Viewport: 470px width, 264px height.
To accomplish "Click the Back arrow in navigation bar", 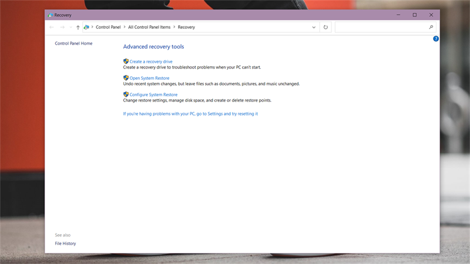I will coord(52,27).
